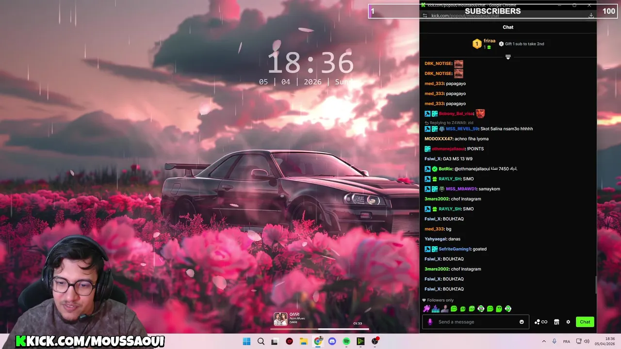Image resolution: width=621 pixels, height=349 pixels.
Task: Click the purple microphone icon in message box
Action: [x=430, y=322]
